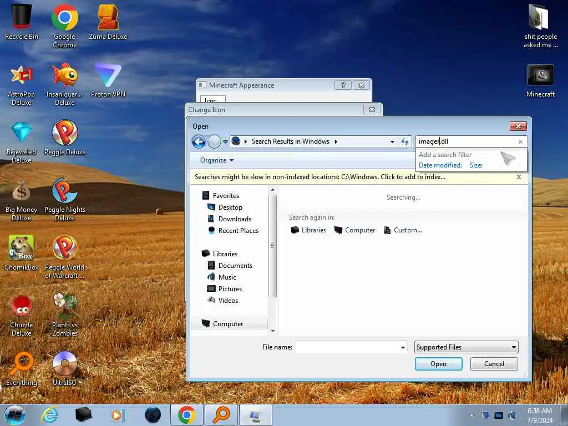The height and width of the screenshot is (426, 568).
Task: Select the Bejeweled Deluxe desktop icon
Action: point(22,142)
